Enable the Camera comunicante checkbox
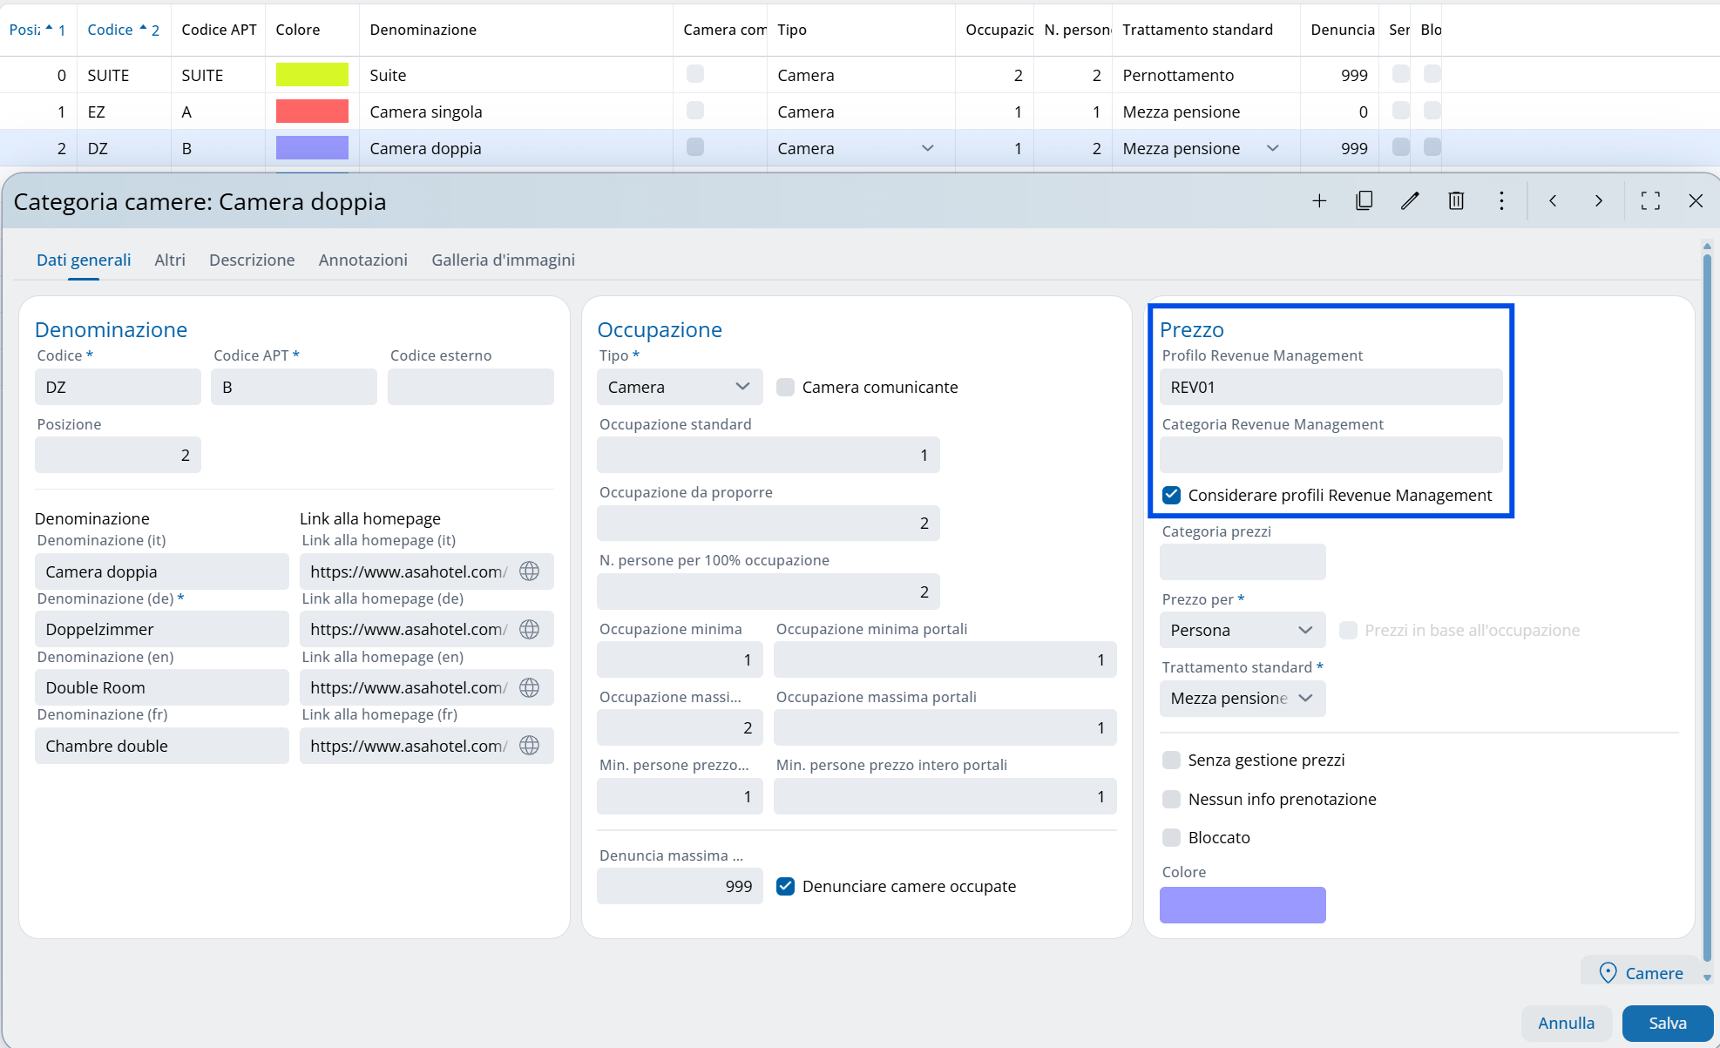The image size is (1720, 1048). [785, 387]
